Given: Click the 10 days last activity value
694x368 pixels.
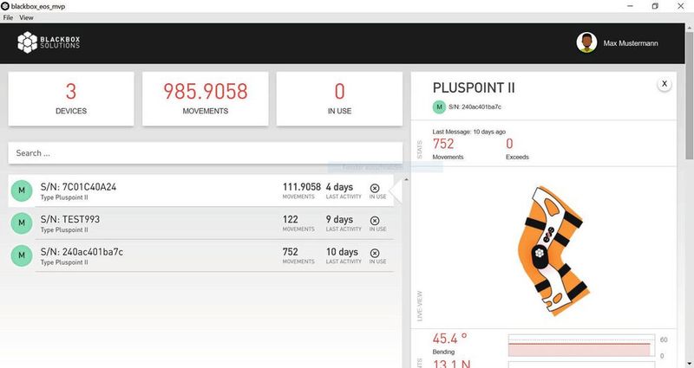Looking at the screenshot, I should [342, 252].
